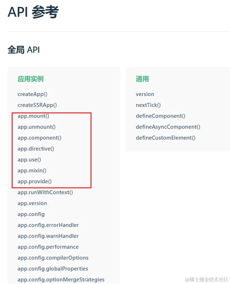Open app.config.compilerOptions entry
The image size is (230, 284).
pos(53,258)
